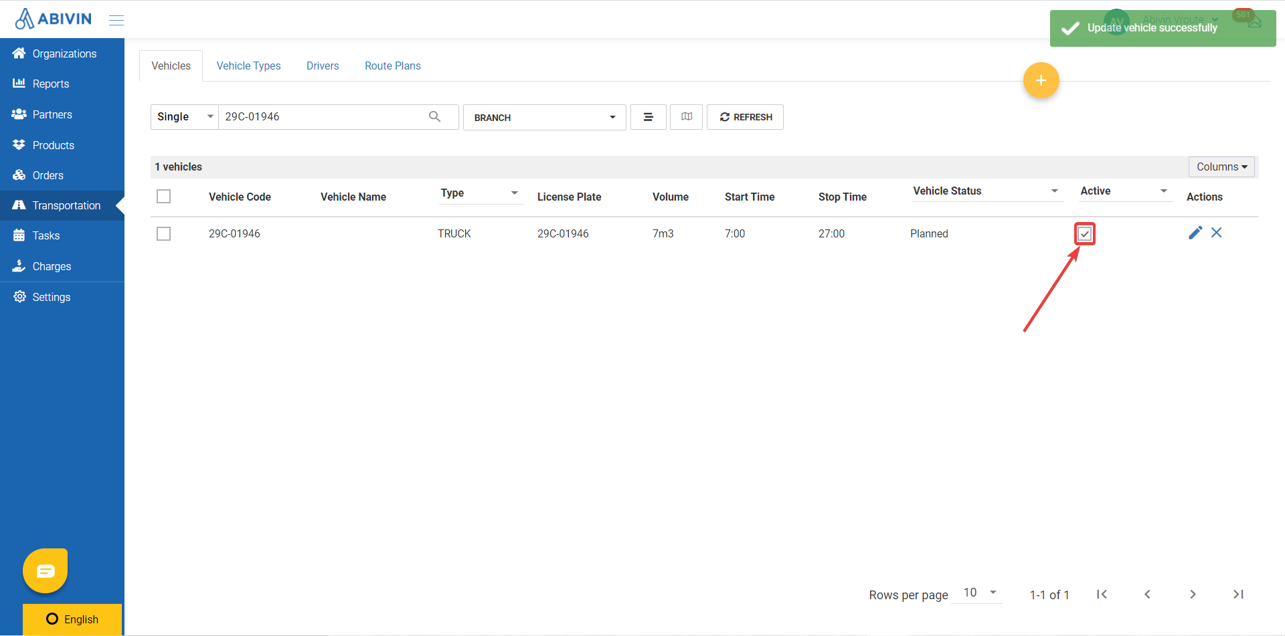The height and width of the screenshot is (636, 1285).
Task: Go to the first page
Action: [x=1102, y=594]
